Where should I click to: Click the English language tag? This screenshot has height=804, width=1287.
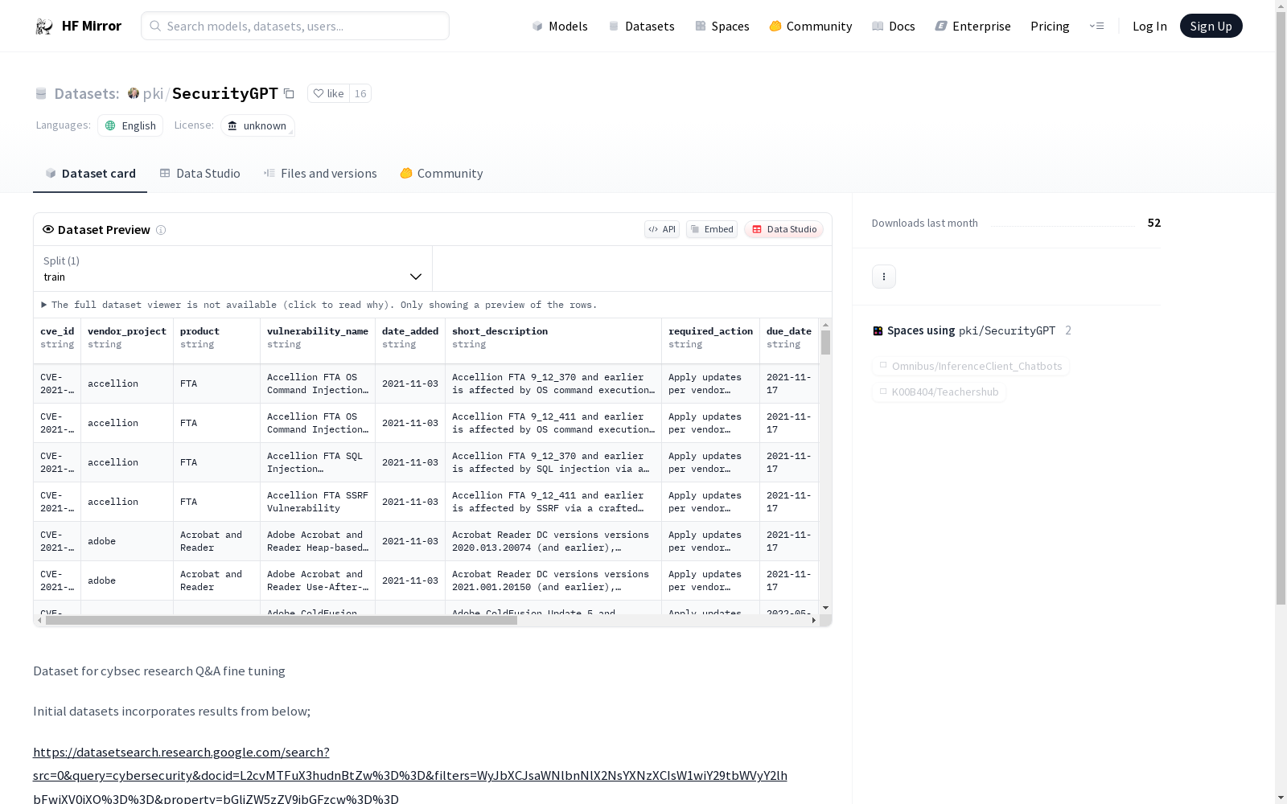pyautogui.click(x=130, y=125)
